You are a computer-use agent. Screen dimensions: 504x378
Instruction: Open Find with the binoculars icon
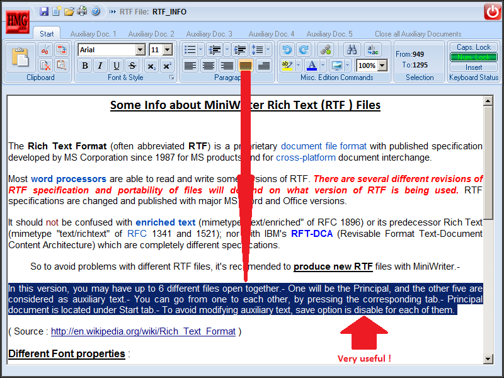point(352,50)
